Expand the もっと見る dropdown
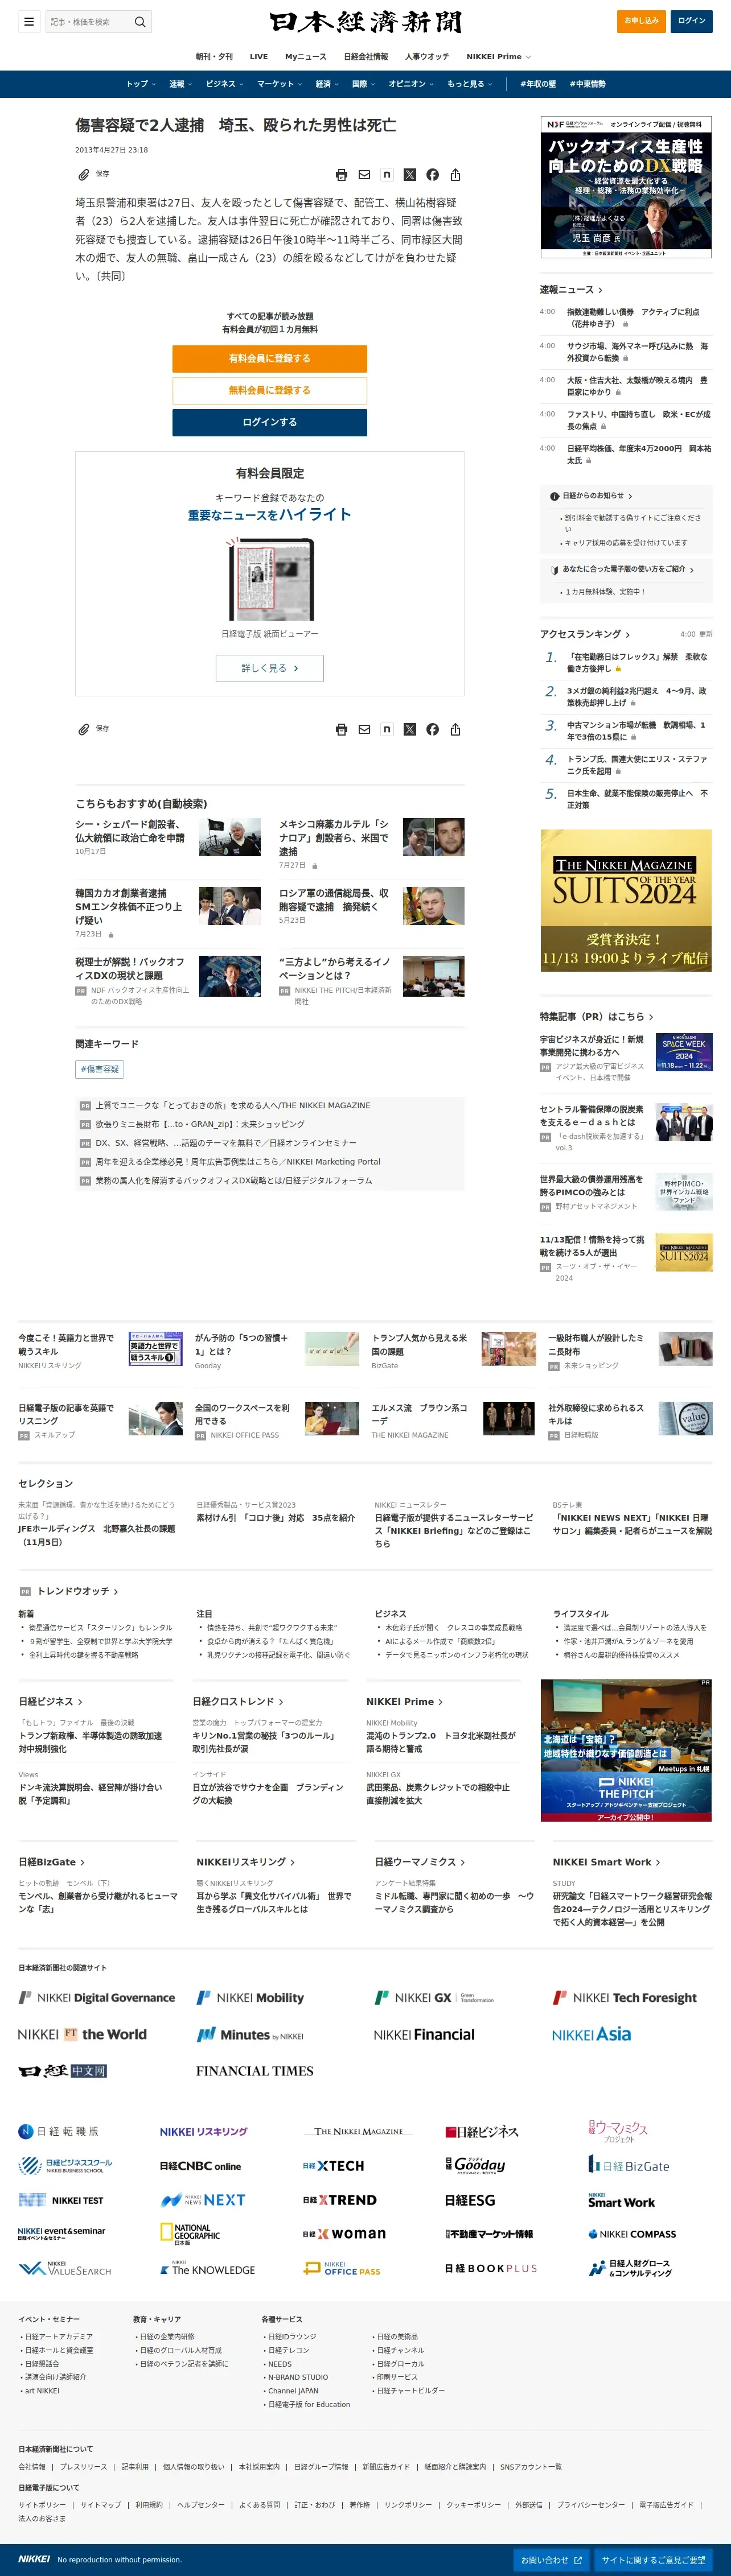Screen dimensions: 731x2576 470,84
